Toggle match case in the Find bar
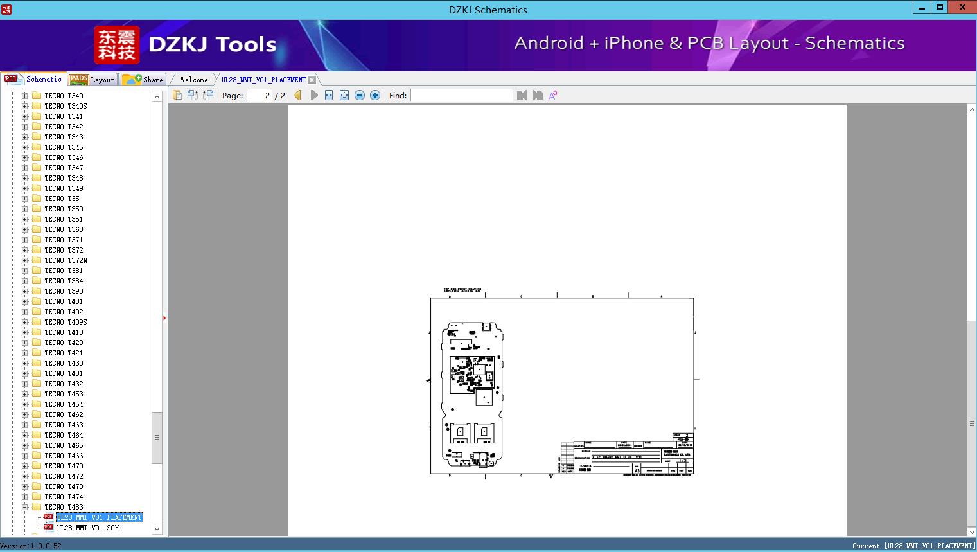The width and height of the screenshot is (977, 552). click(x=552, y=95)
